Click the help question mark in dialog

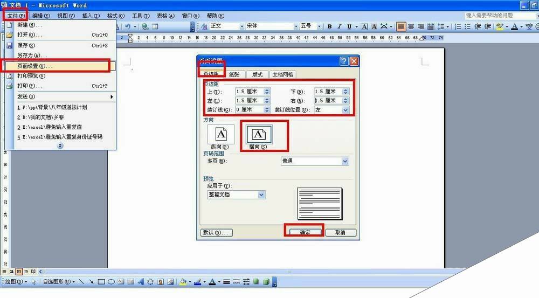tap(344, 61)
